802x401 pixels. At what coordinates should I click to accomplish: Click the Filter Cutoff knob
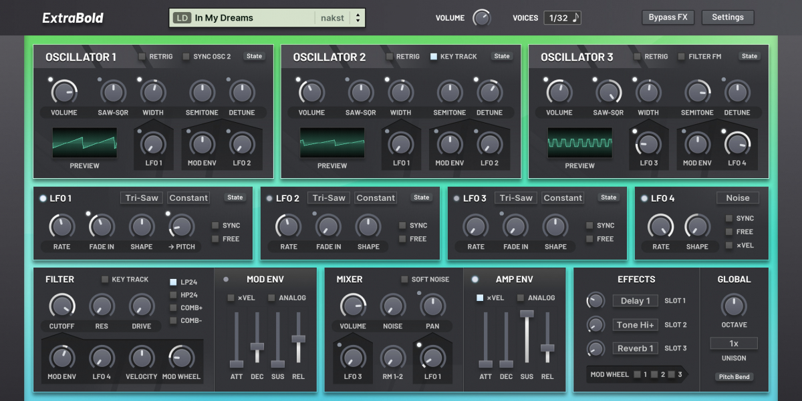[x=61, y=306]
